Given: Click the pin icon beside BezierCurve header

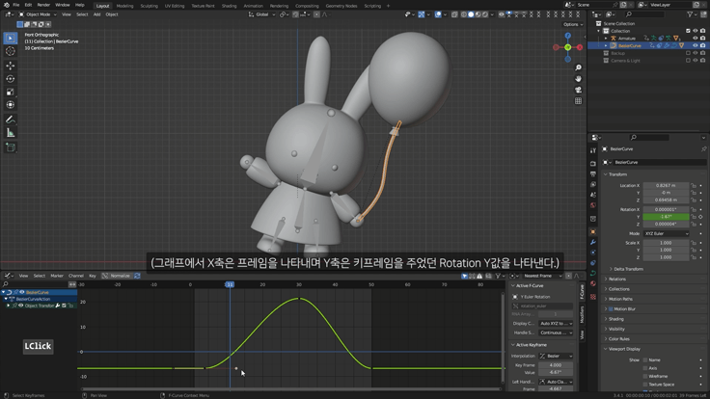Looking at the screenshot, I should click(703, 148).
